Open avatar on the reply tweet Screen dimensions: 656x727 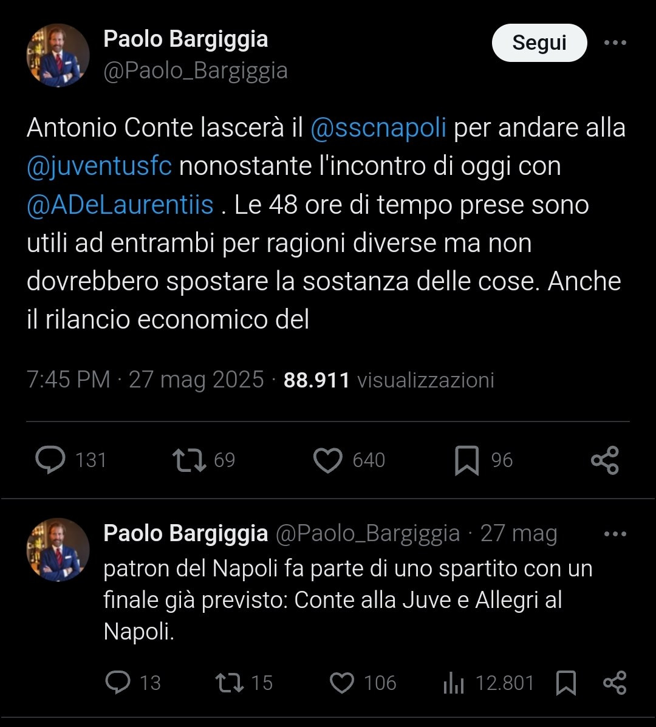pos(58,550)
